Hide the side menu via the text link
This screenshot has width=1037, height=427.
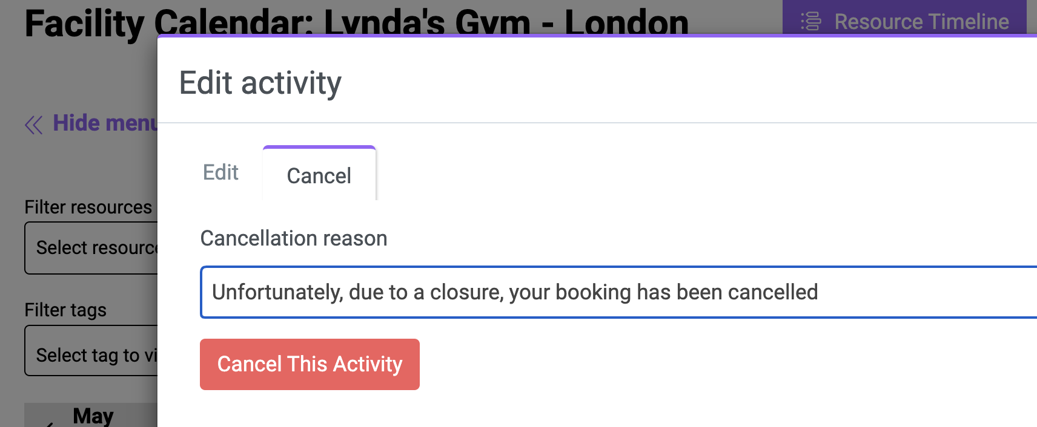pos(105,123)
